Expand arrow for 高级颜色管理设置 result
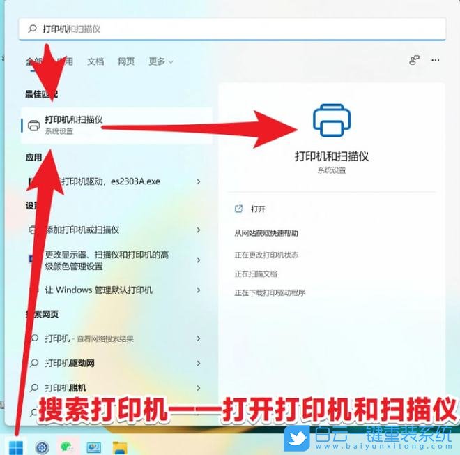460x455 pixels. (x=199, y=260)
